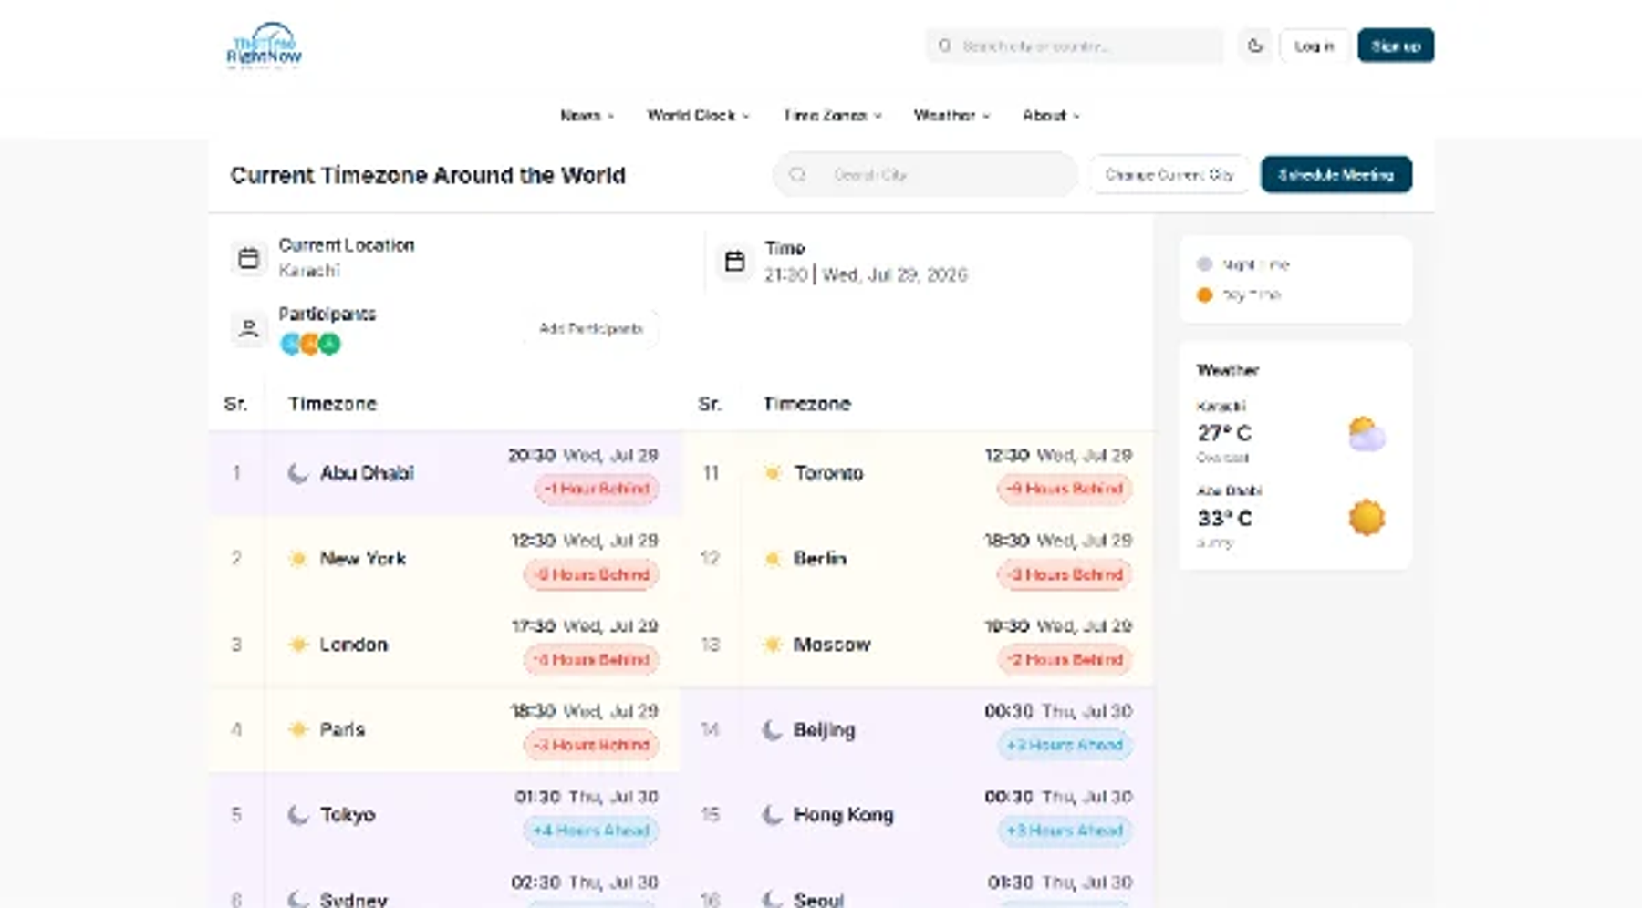
Task: Click the 27° C Karachi temperature
Action: [1224, 433]
